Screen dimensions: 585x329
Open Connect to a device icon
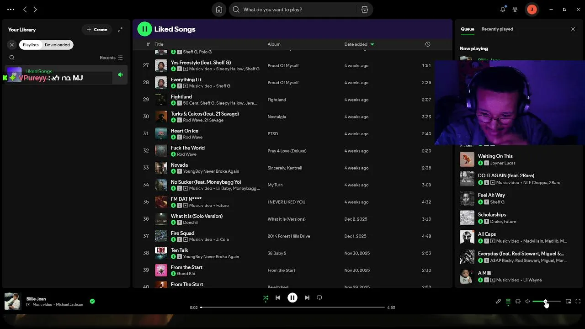pyautogui.click(x=518, y=302)
